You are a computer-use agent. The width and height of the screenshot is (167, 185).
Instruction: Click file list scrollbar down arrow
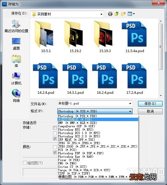point(161,96)
